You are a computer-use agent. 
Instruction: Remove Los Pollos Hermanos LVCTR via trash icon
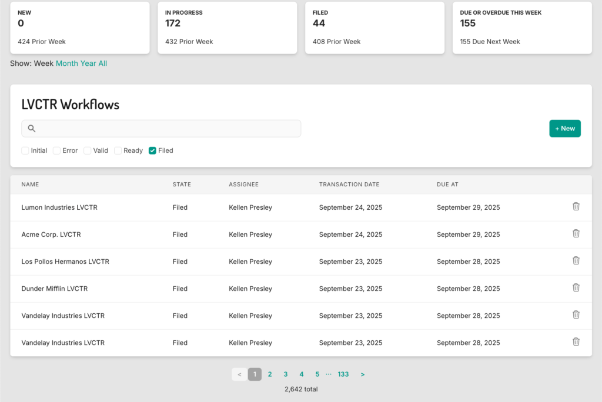click(x=576, y=260)
